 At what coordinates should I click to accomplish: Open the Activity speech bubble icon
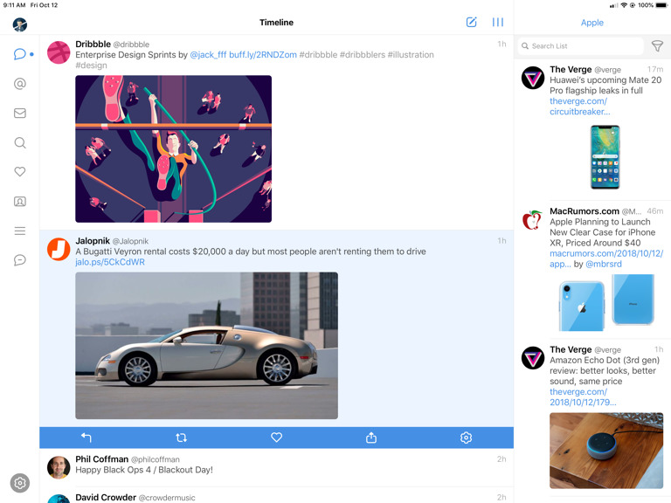tap(20, 260)
